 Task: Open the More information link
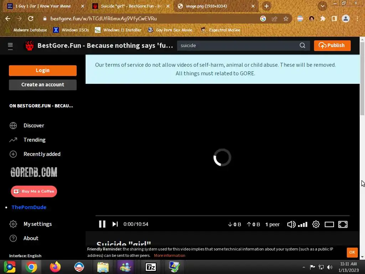pos(169,255)
